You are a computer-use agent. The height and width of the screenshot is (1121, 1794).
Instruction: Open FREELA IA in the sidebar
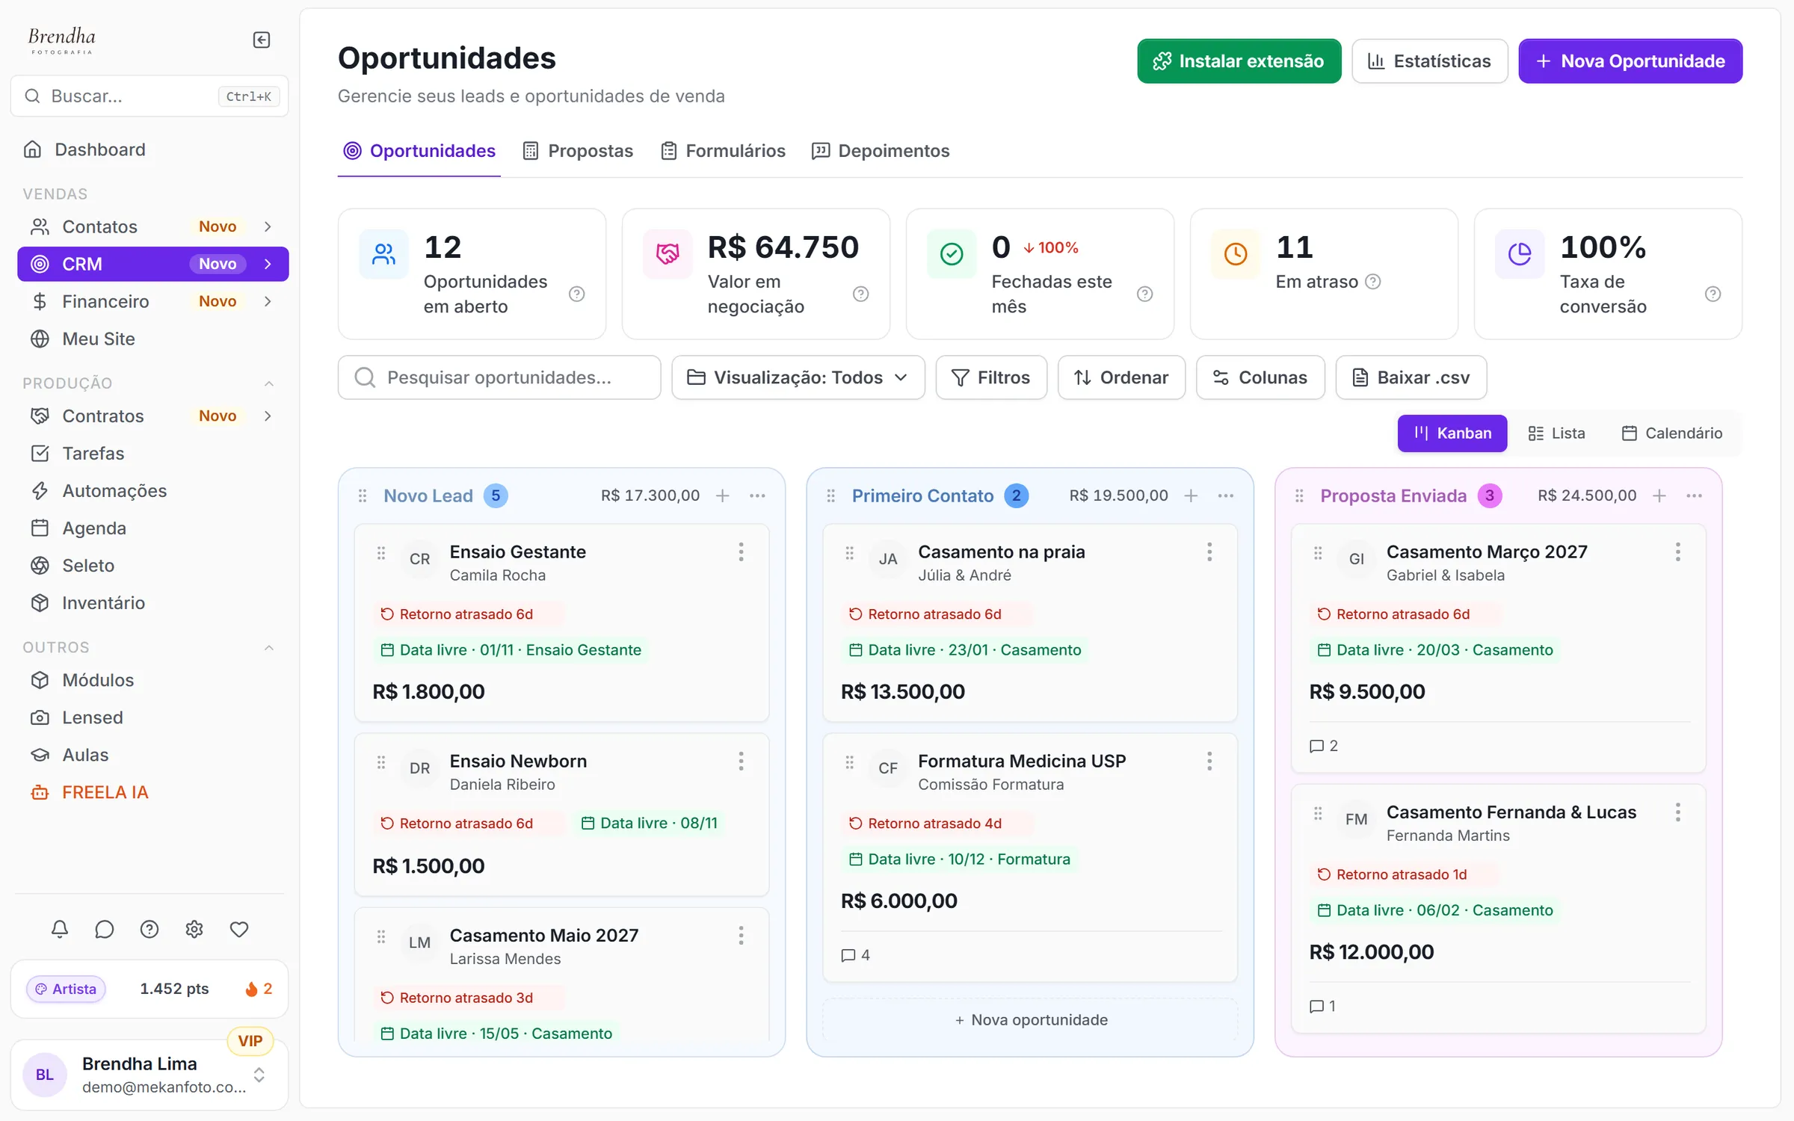[x=152, y=792]
